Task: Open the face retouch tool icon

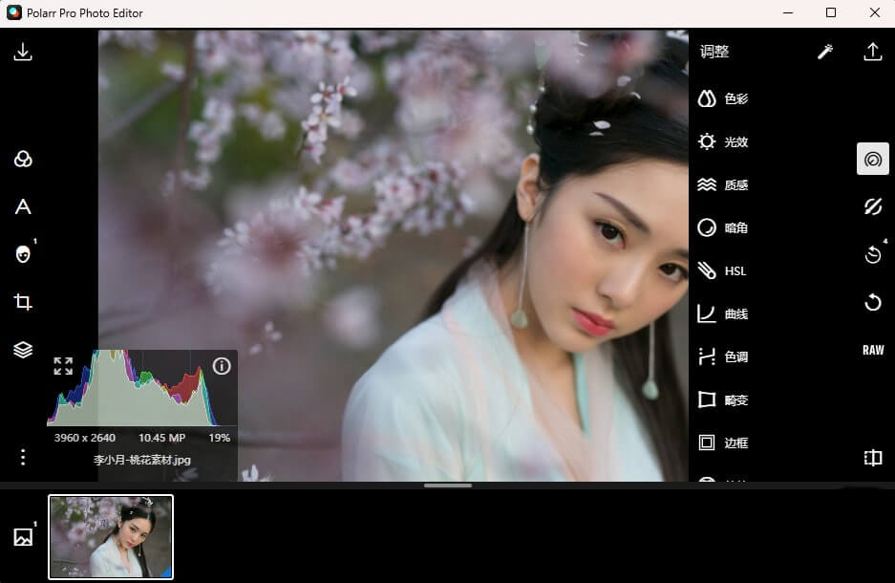Action: click(23, 254)
